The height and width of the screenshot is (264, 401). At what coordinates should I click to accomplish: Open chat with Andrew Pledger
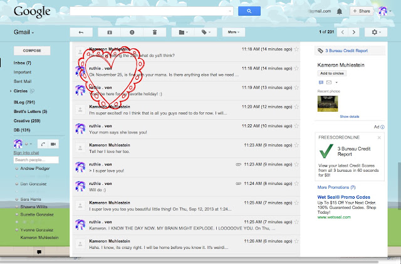point(35,169)
